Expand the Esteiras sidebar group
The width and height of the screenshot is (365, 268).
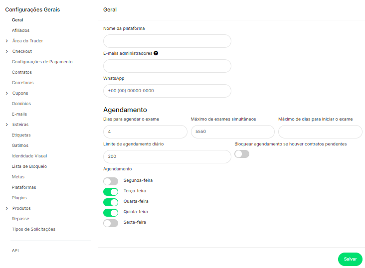[7, 125]
